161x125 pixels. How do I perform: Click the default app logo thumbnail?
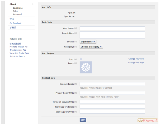[x=86, y=67]
